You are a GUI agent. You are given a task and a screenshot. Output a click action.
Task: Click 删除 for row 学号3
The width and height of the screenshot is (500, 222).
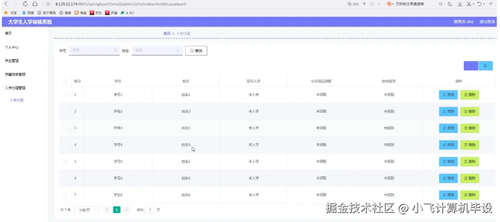469,128
